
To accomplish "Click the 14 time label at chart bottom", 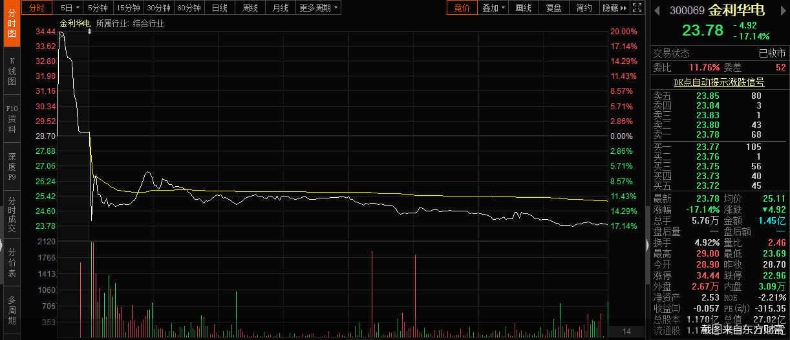I will pyautogui.click(x=626, y=332).
